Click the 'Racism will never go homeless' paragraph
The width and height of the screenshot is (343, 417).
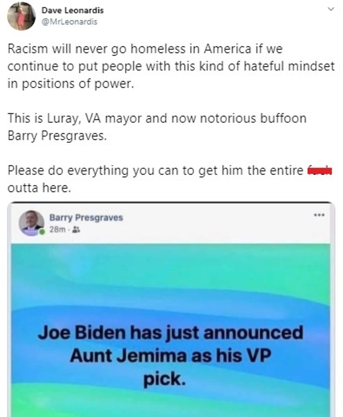click(x=171, y=66)
